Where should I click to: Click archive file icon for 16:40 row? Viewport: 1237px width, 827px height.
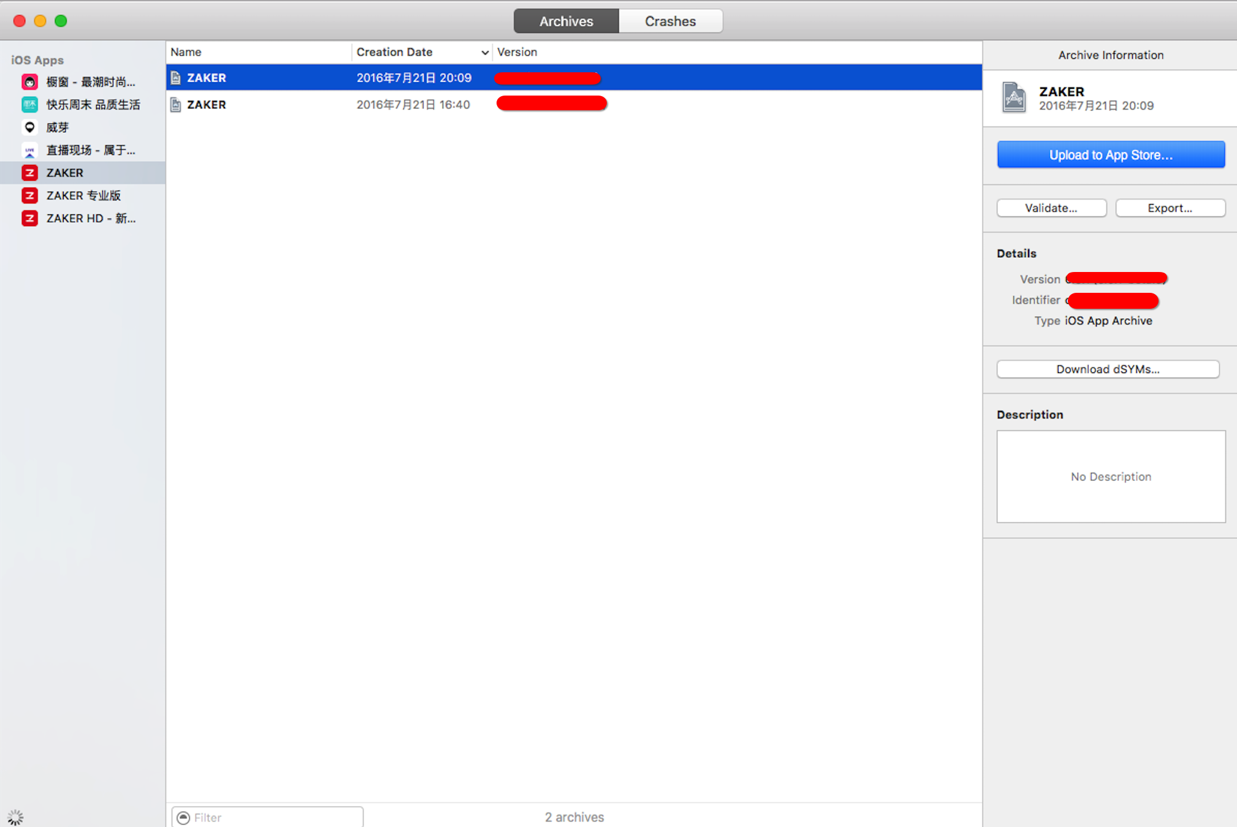176,105
